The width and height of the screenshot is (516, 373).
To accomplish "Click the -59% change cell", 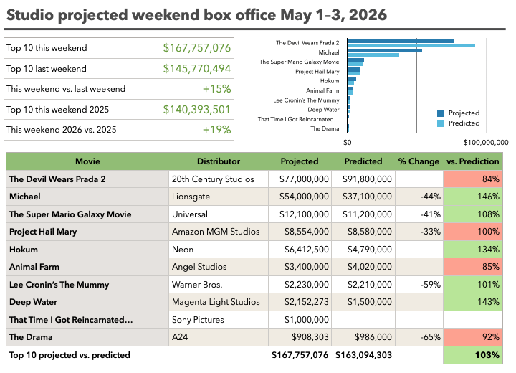I will pos(419,285).
